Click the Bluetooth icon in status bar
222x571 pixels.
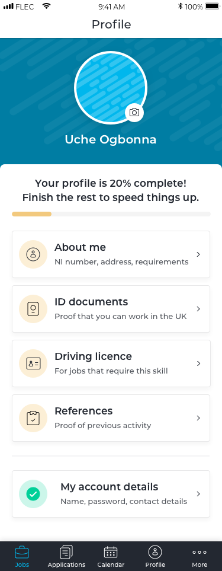pos(180,6)
